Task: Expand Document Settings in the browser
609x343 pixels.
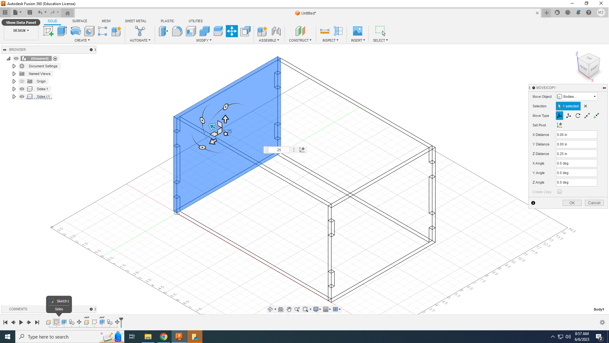Action: pos(14,66)
